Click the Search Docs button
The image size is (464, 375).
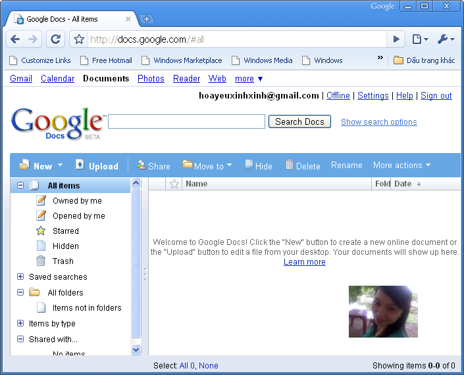tap(299, 121)
